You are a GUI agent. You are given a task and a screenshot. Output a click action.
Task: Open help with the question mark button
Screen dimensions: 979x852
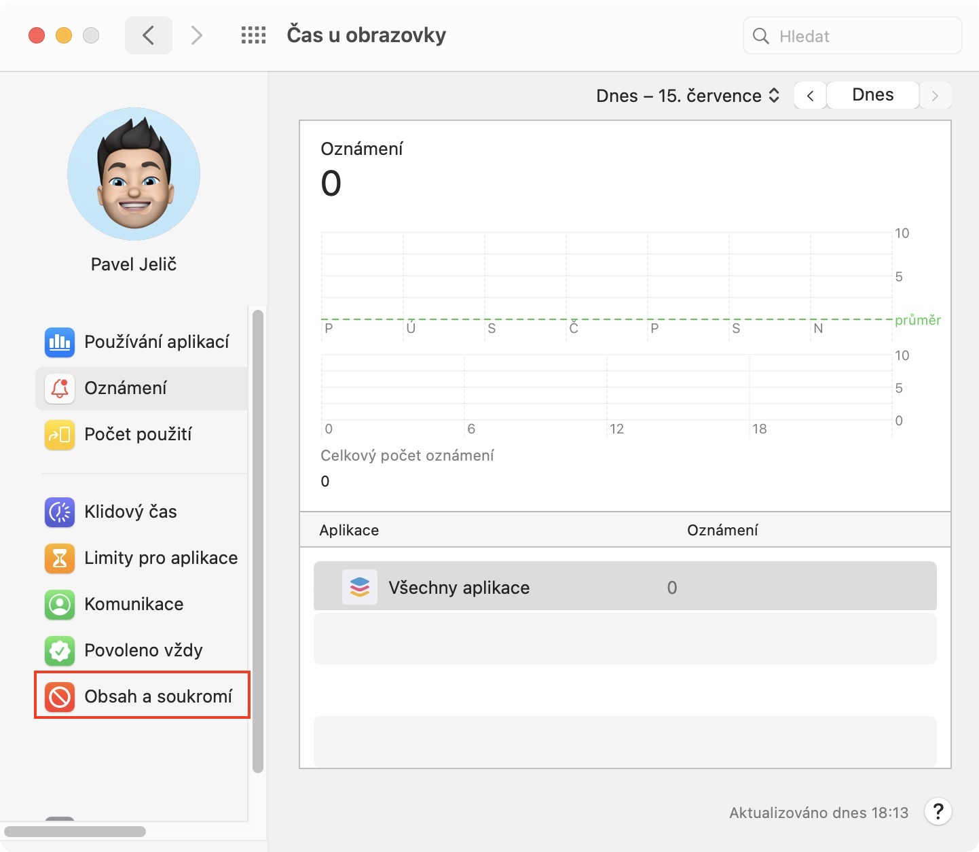(938, 811)
